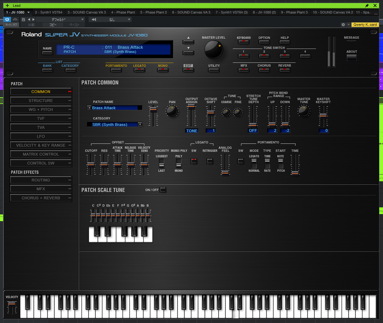Switch to 4 - Phase Plant tab
This screenshot has width=383, height=323.
coord(123,12)
